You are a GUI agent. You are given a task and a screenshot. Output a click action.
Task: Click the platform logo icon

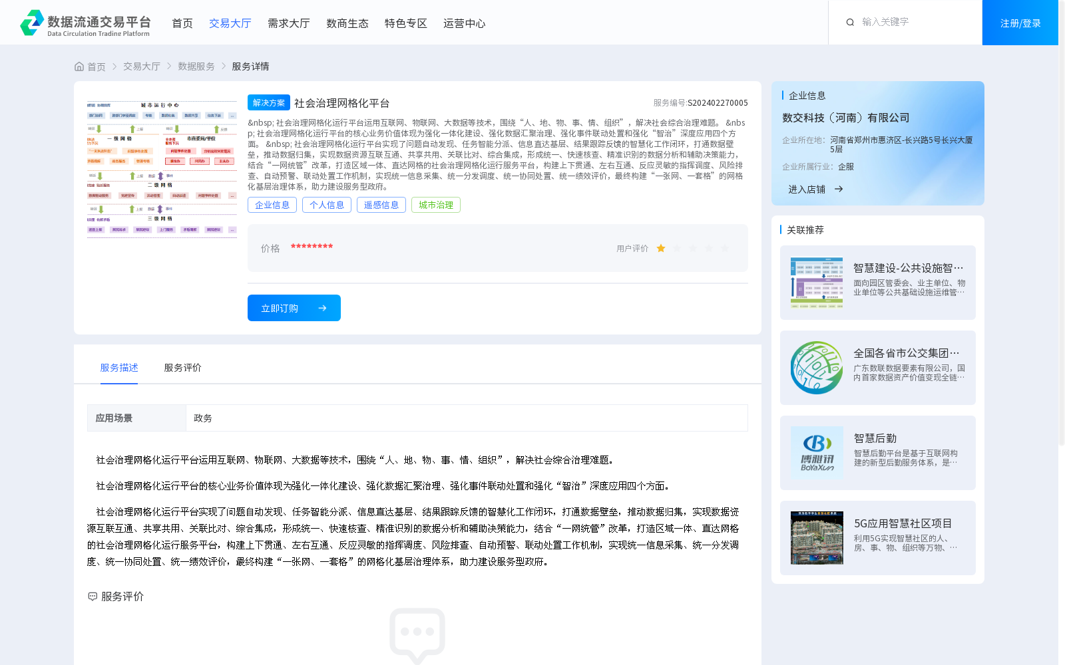[32, 23]
